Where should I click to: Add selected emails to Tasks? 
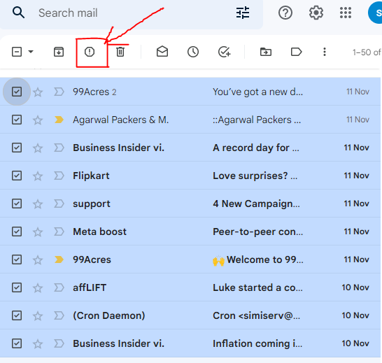(224, 52)
